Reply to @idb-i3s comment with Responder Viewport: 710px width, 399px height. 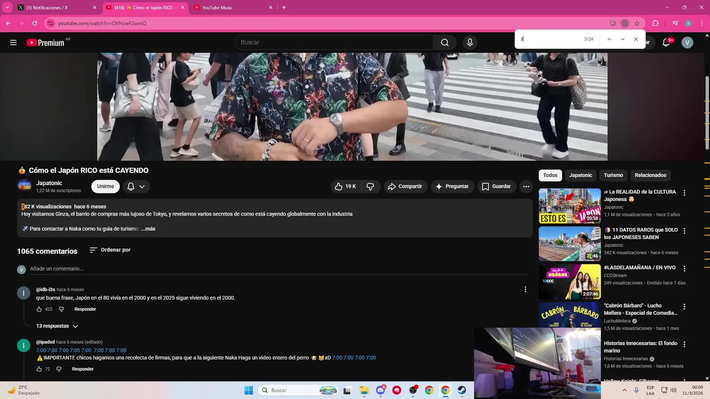(85, 309)
